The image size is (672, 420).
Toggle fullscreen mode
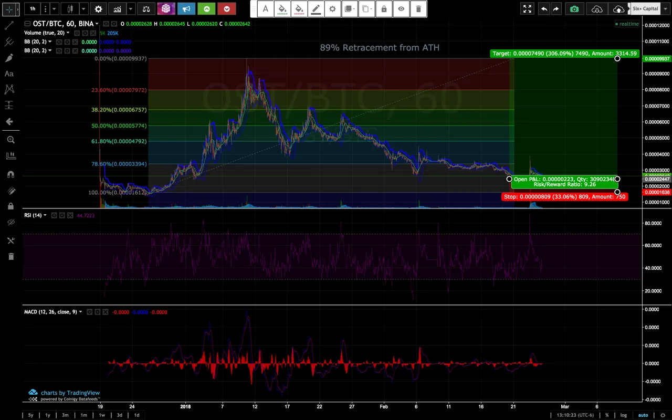coord(527,9)
